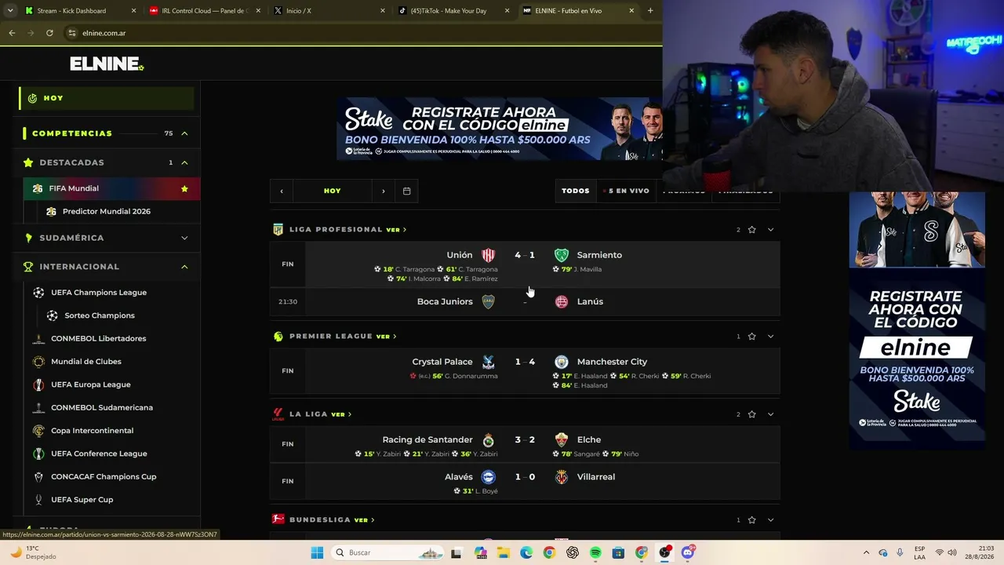The height and width of the screenshot is (565, 1004).
Task: Open the Stake side banner with elnine code
Action: pyautogui.click(x=917, y=321)
